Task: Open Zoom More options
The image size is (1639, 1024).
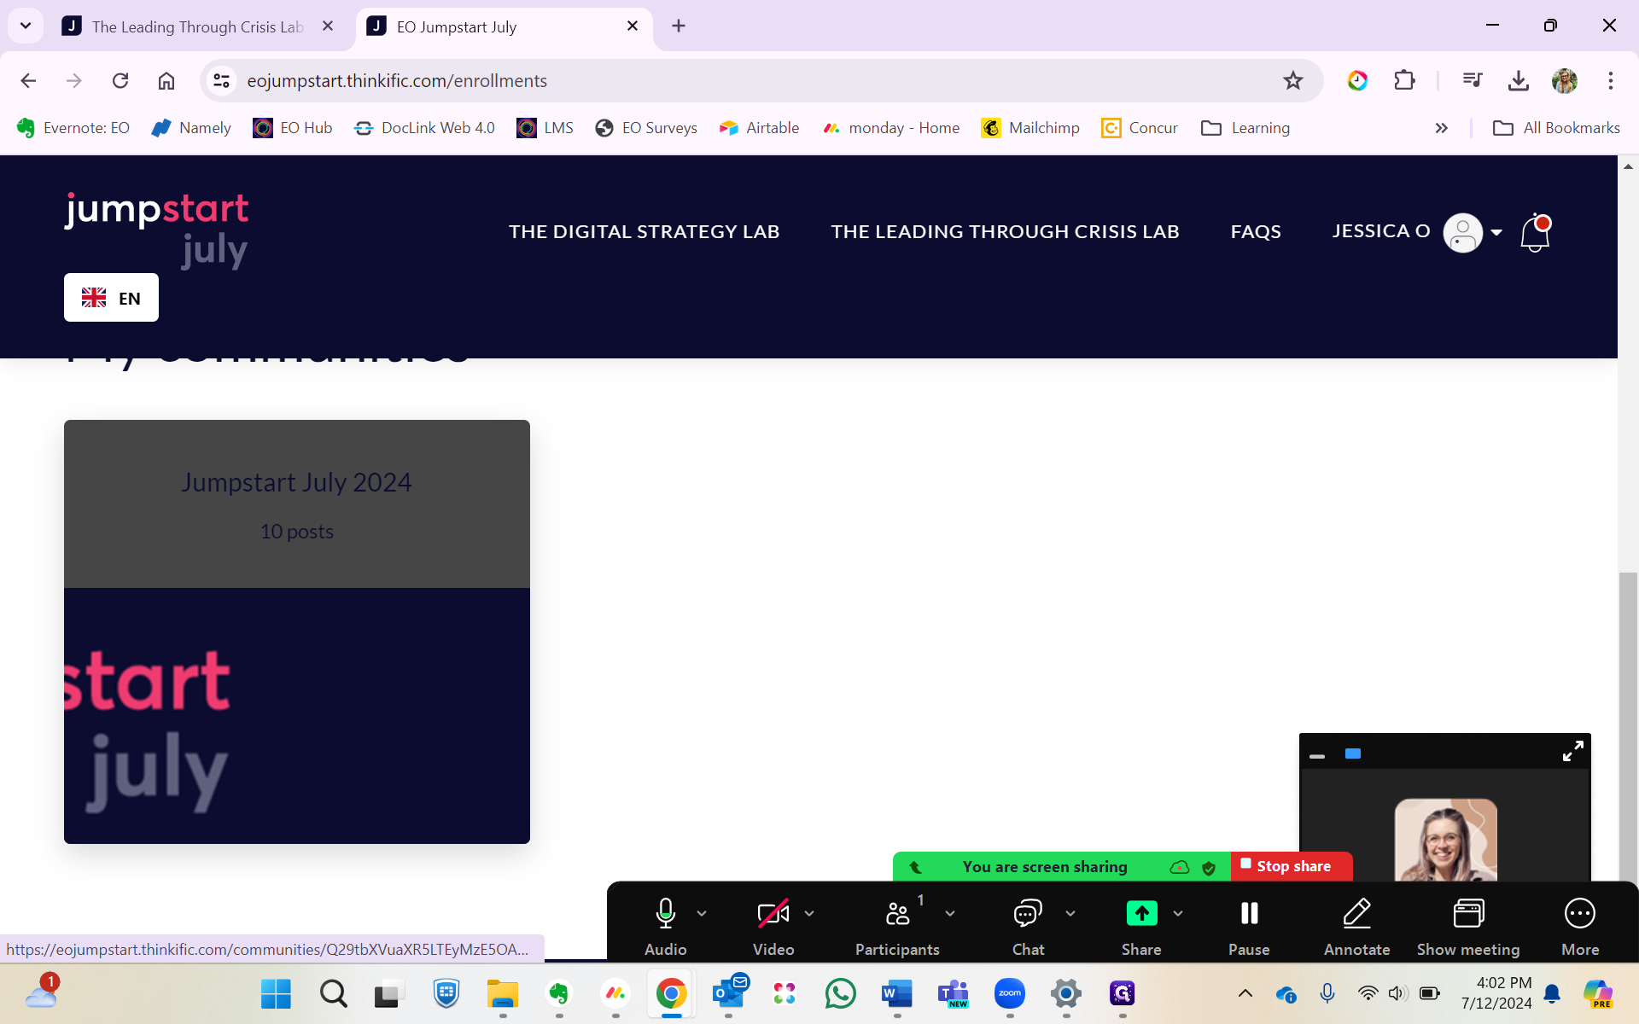Action: 1580,925
